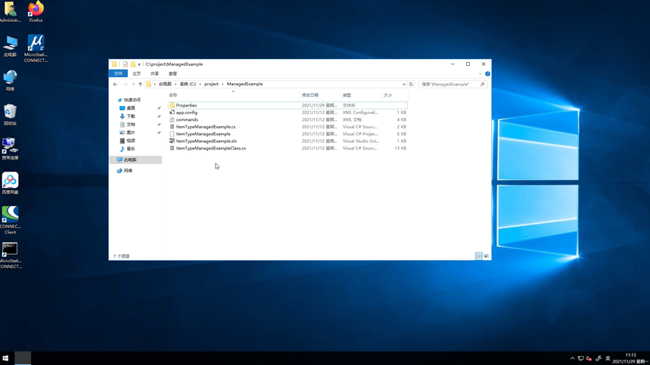Expand the chevron after 系统 (C:) in address bar
This screenshot has height=365, width=650.
[x=201, y=84]
